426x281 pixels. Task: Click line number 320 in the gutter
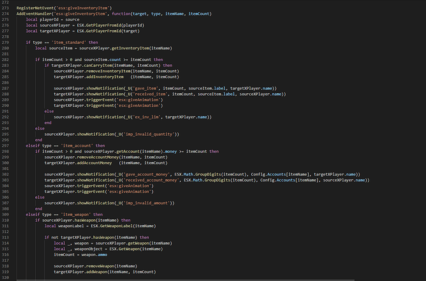pos(6,277)
